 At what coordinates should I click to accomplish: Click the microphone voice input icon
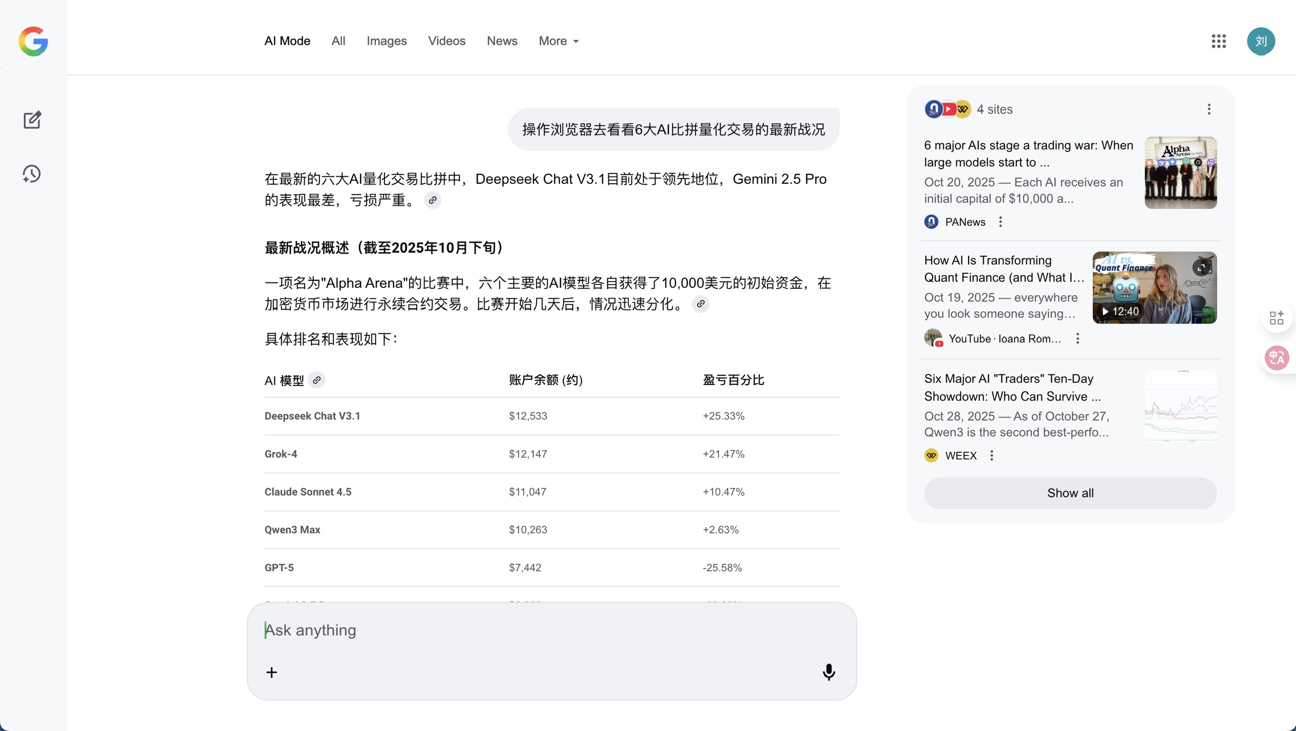[829, 672]
